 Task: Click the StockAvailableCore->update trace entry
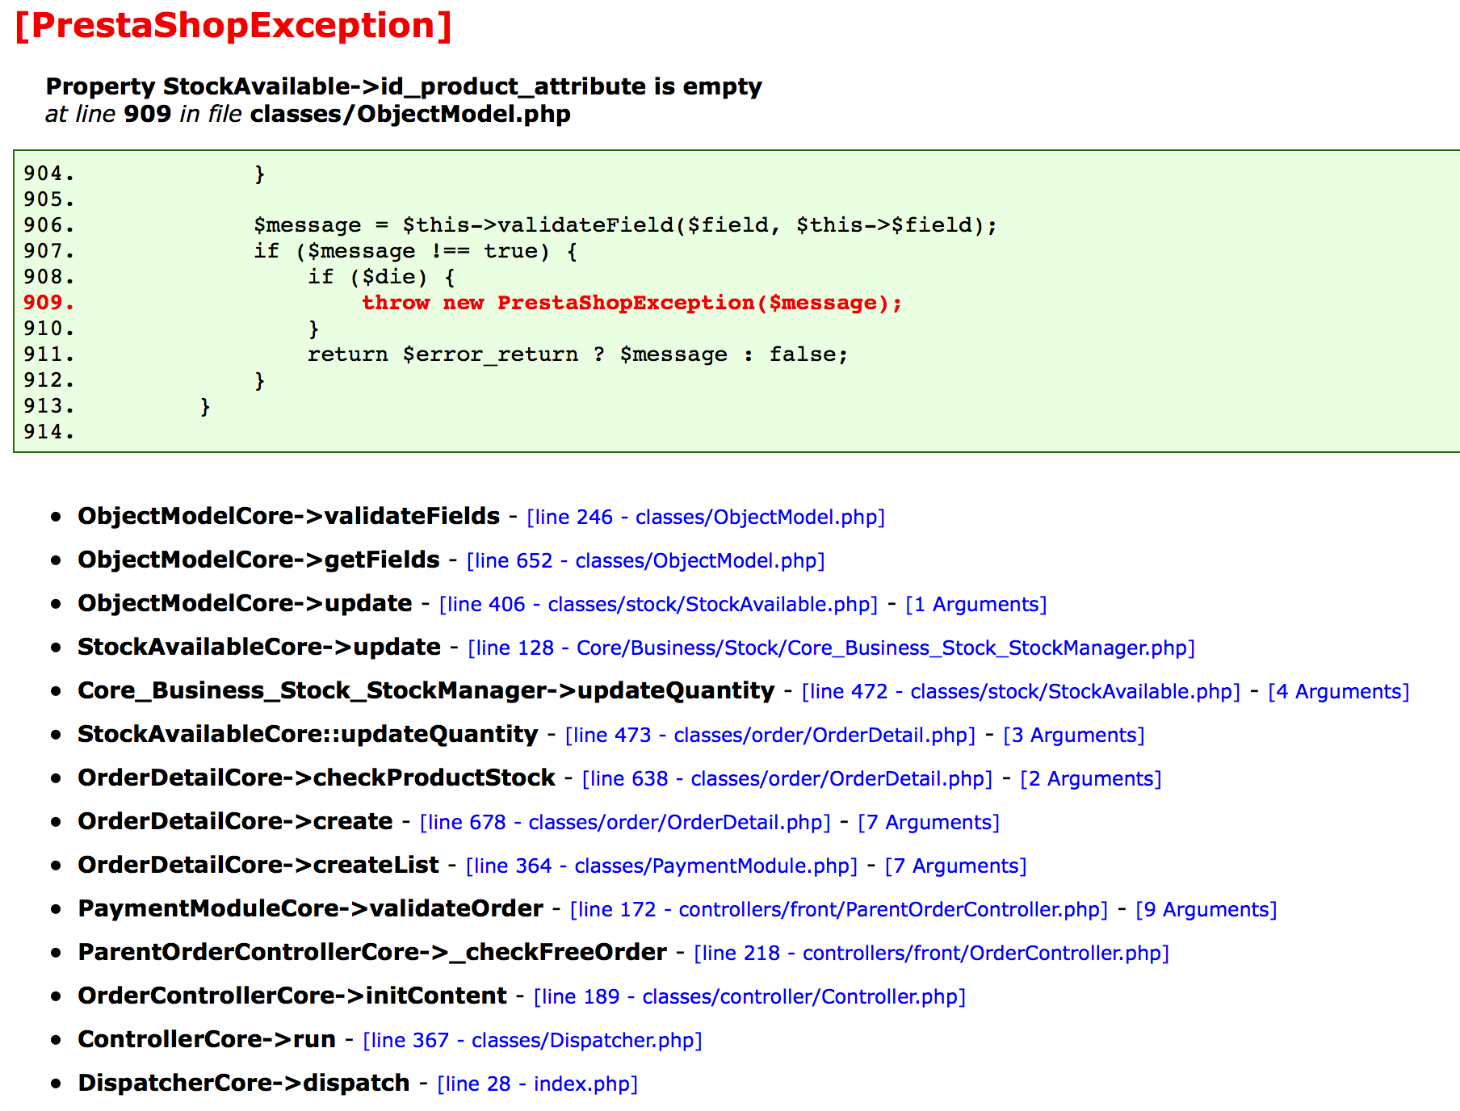click(259, 648)
